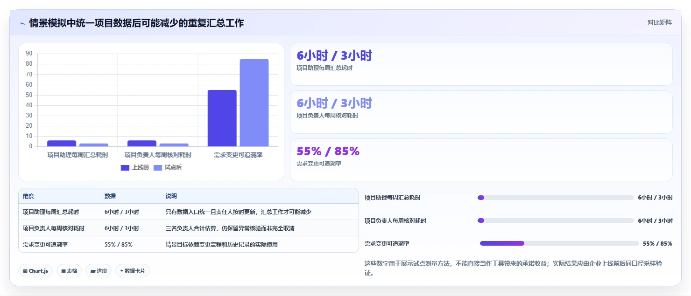Click chart x-axis label 需求变更可追溯率
Image resolution: width=691 pixels, height=296 pixels.
238,155
